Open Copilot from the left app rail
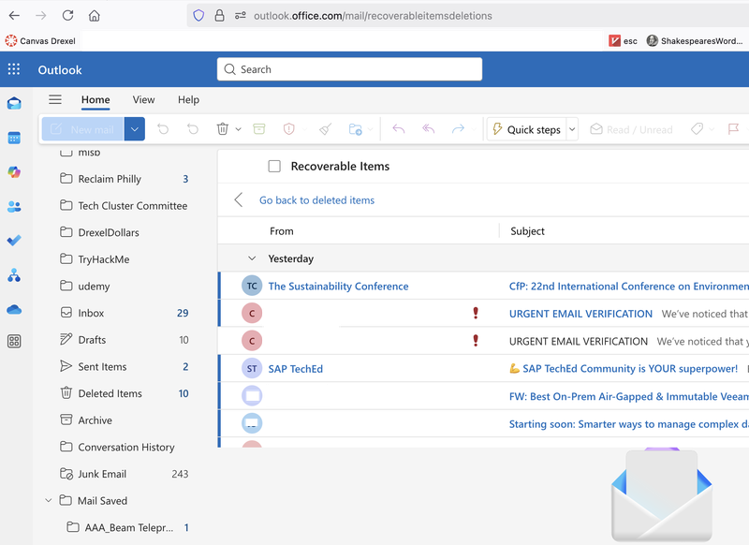The height and width of the screenshot is (545, 749). (14, 172)
